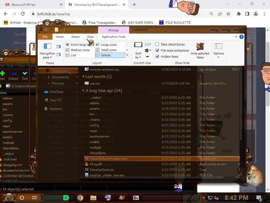This screenshot has width=270, height=203.
Task: Open a new Chrome tab
Action: coord(134,5)
